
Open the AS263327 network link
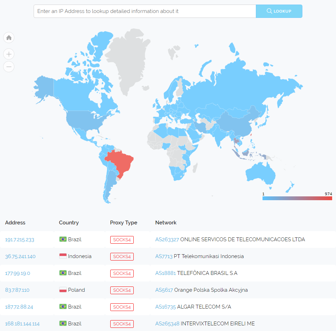[x=167, y=239]
